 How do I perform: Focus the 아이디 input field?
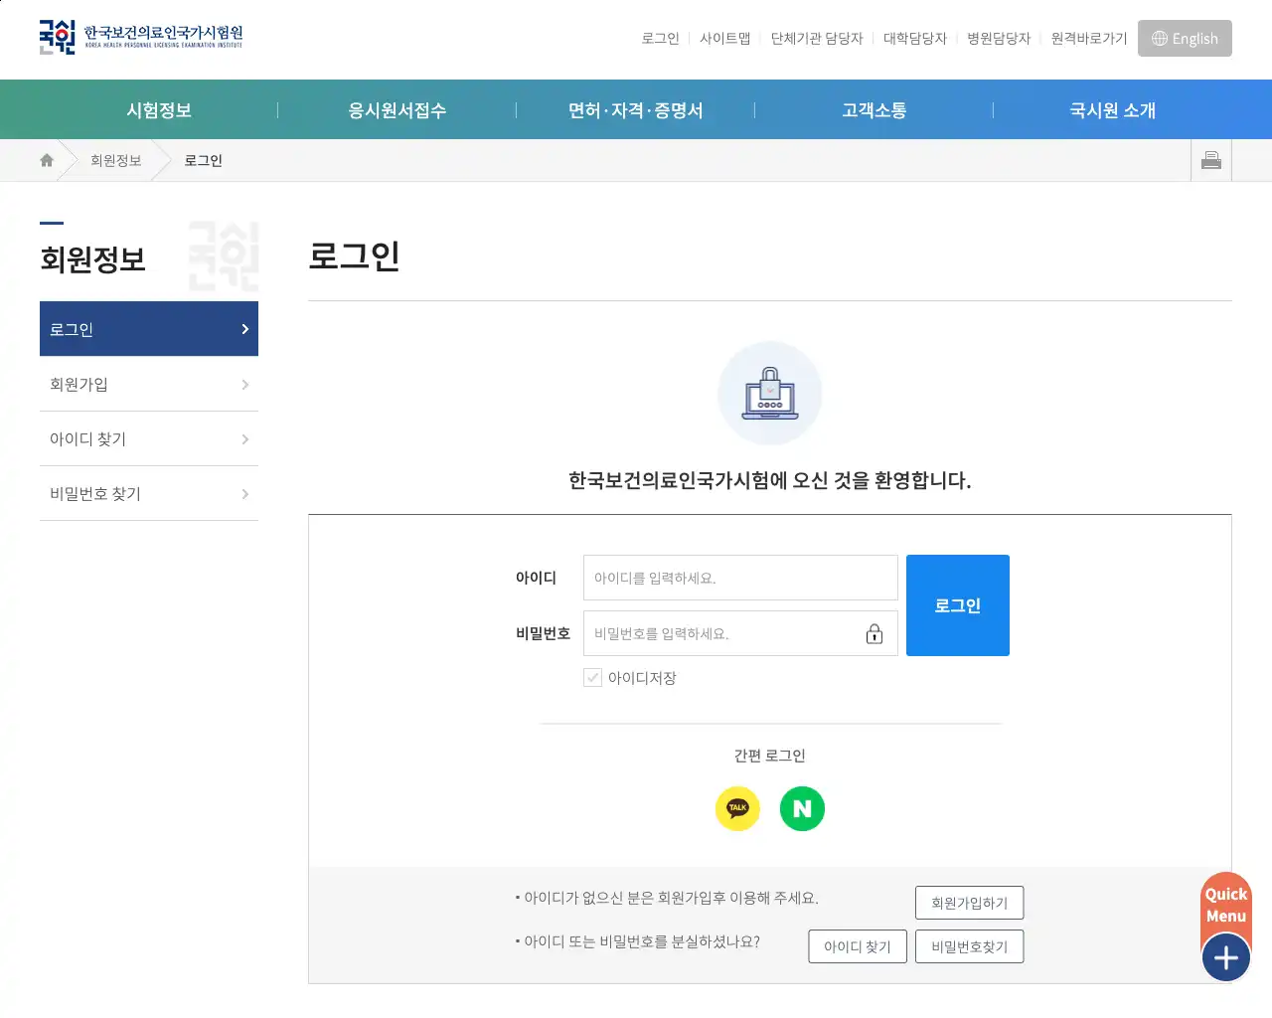(x=740, y=578)
